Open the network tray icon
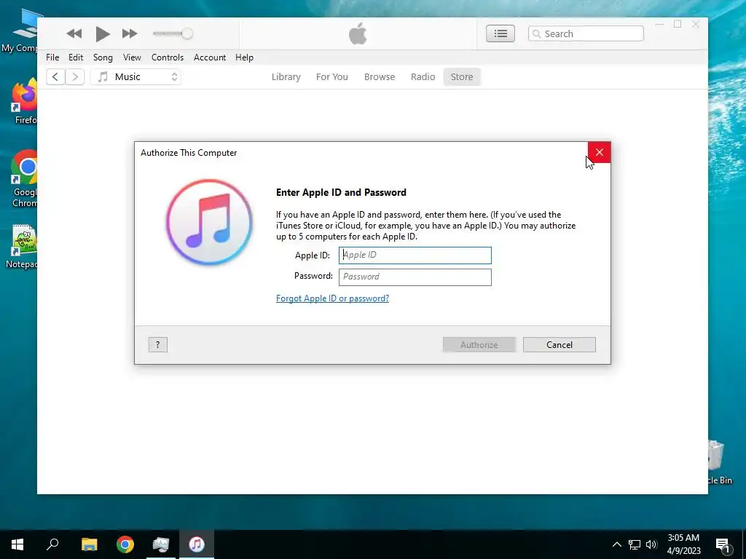The width and height of the screenshot is (746, 559). tap(635, 544)
